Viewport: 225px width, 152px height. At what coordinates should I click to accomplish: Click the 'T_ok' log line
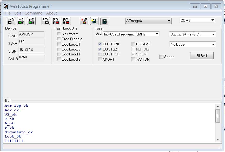(x=9, y=119)
